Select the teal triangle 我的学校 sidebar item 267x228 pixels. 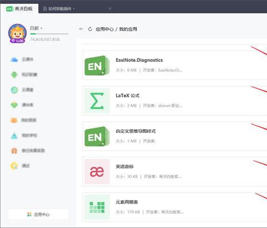[x=23, y=135]
